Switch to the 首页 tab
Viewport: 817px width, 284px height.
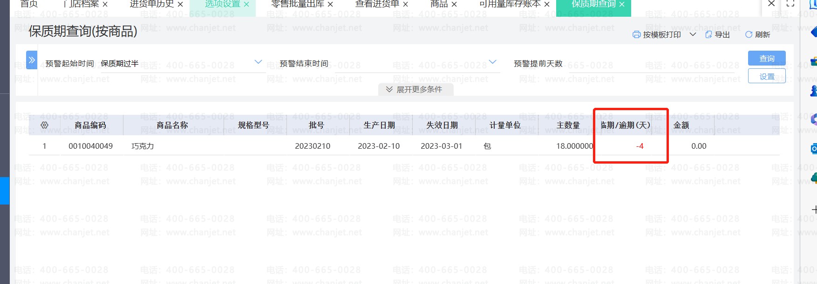[x=29, y=4]
